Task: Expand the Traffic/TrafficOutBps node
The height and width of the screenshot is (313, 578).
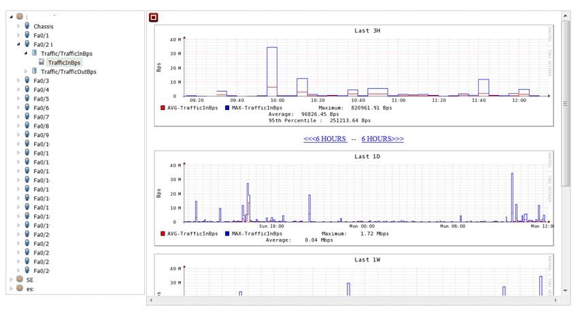Action: [x=26, y=71]
